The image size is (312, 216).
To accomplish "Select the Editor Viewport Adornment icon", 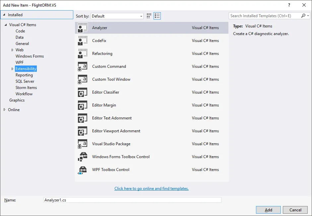I will (83, 131).
